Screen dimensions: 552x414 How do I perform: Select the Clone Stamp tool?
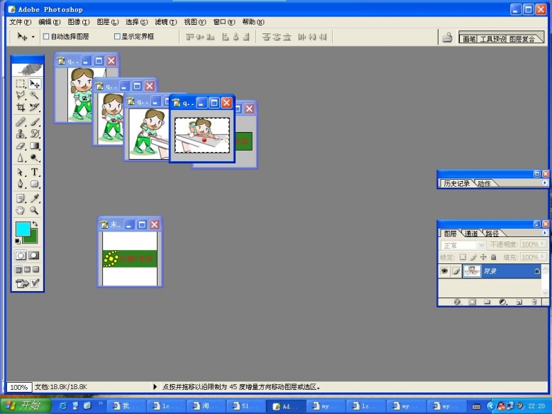pyautogui.click(x=21, y=134)
